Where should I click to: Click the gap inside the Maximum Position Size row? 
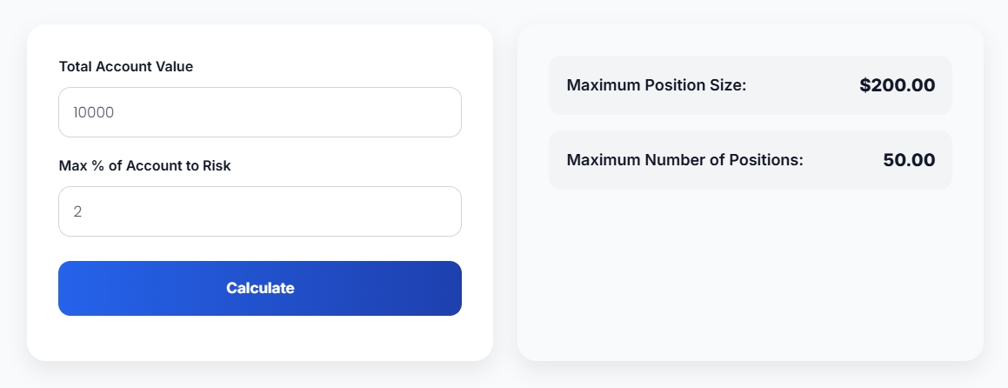(x=802, y=85)
